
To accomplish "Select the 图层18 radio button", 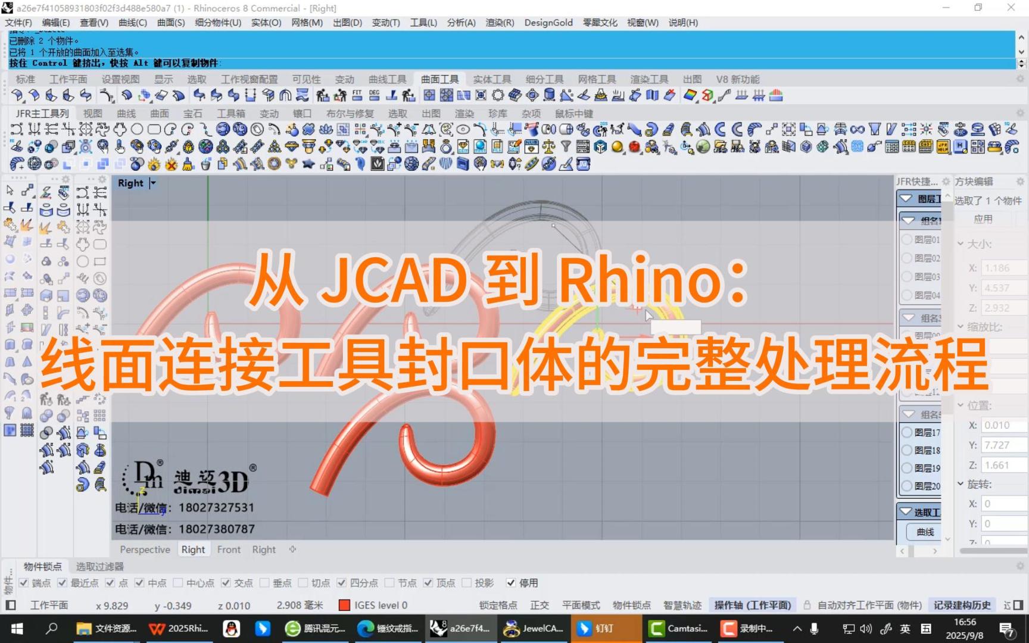I will pyautogui.click(x=907, y=450).
